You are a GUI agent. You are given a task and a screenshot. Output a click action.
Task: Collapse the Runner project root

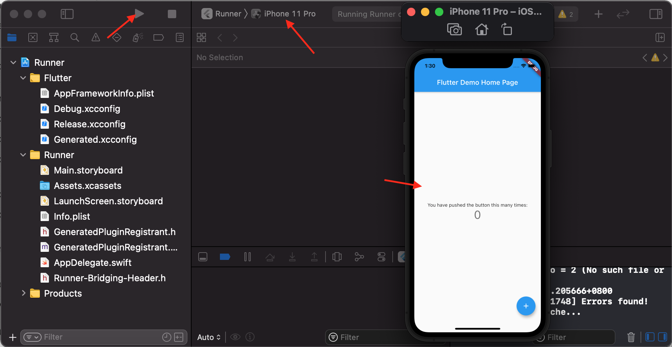click(x=13, y=63)
